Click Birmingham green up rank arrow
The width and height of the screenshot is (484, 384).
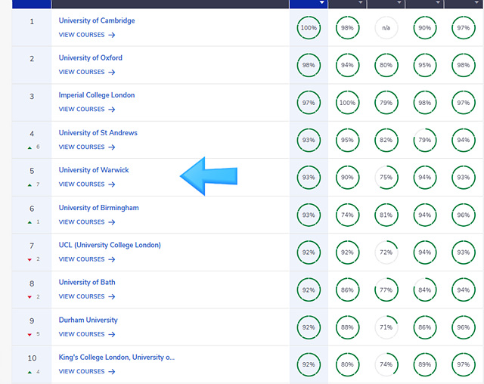tap(29, 222)
